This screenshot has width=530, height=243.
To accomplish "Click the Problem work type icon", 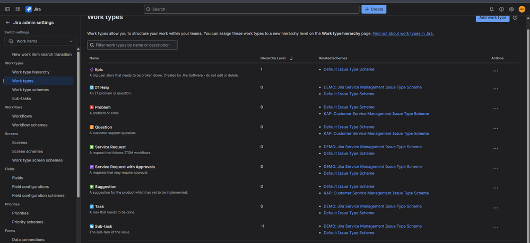I will pyautogui.click(x=92, y=107).
